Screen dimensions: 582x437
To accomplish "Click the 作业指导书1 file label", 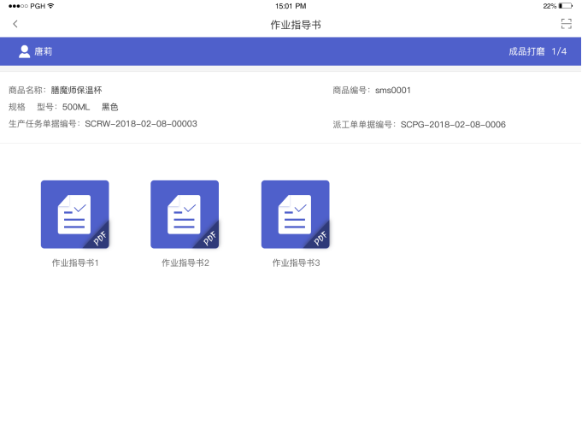I will click(75, 263).
